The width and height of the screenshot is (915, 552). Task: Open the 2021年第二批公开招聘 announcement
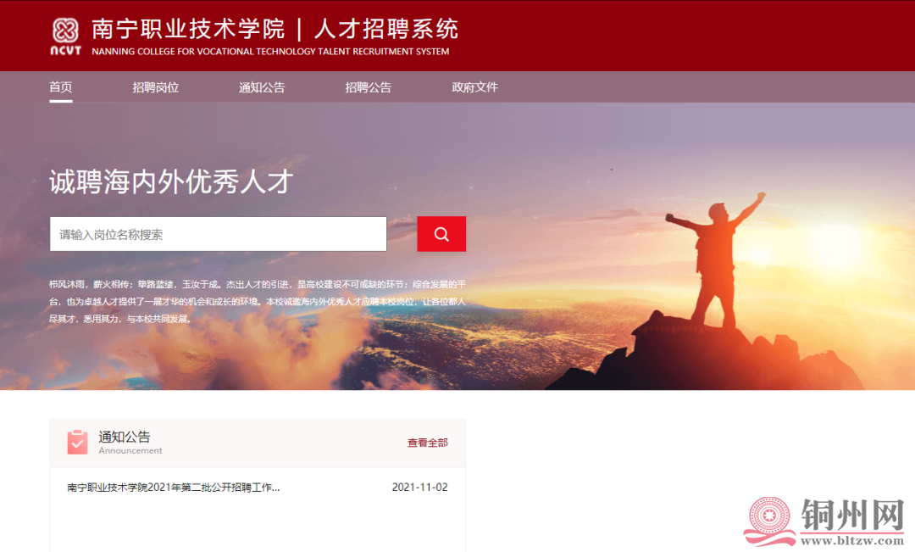tap(174, 488)
